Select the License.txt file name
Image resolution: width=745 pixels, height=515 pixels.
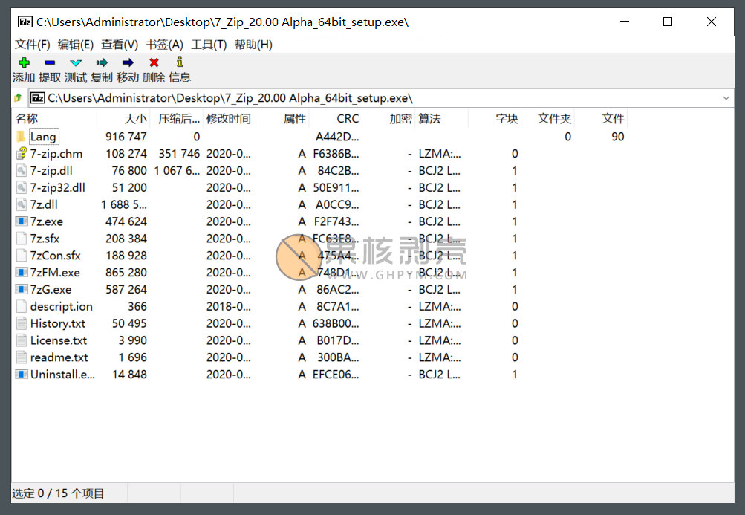59,340
